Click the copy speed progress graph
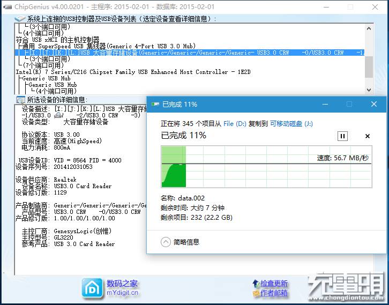The height and width of the screenshot is (305, 389). pyautogui.click(x=266, y=167)
